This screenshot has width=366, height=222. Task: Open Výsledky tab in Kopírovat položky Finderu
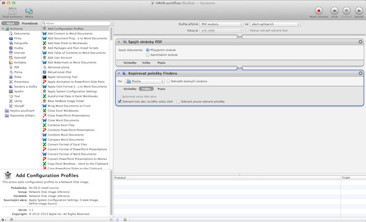coord(129,89)
